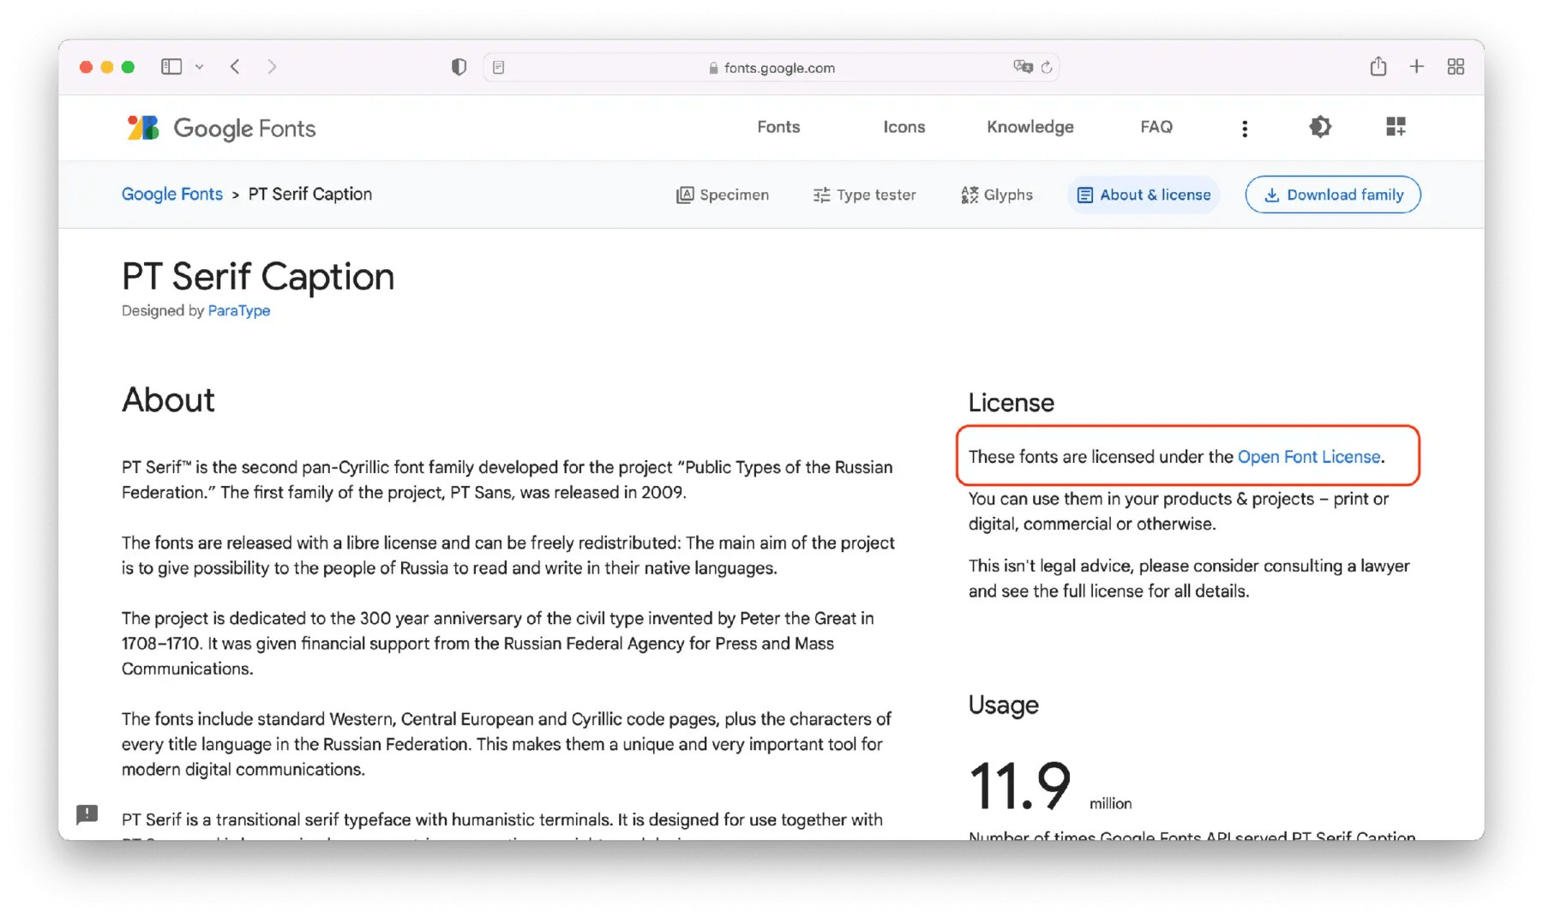Viewport: 1543px width, 918px height.
Task: Click the feedback exclamation icon
Action: [87, 814]
